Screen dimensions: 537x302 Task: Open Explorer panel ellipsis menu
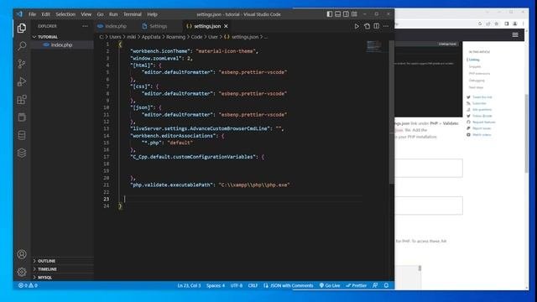(x=85, y=26)
